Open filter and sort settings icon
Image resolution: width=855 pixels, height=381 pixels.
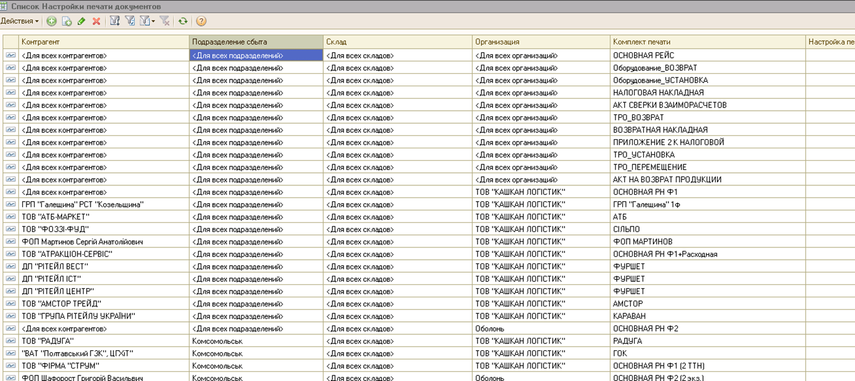pyautogui.click(x=114, y=21)
